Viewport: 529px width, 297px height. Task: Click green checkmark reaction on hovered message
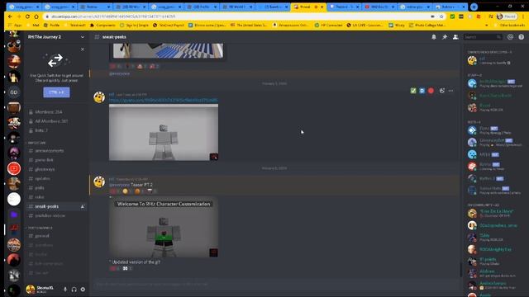coord(413,91)
